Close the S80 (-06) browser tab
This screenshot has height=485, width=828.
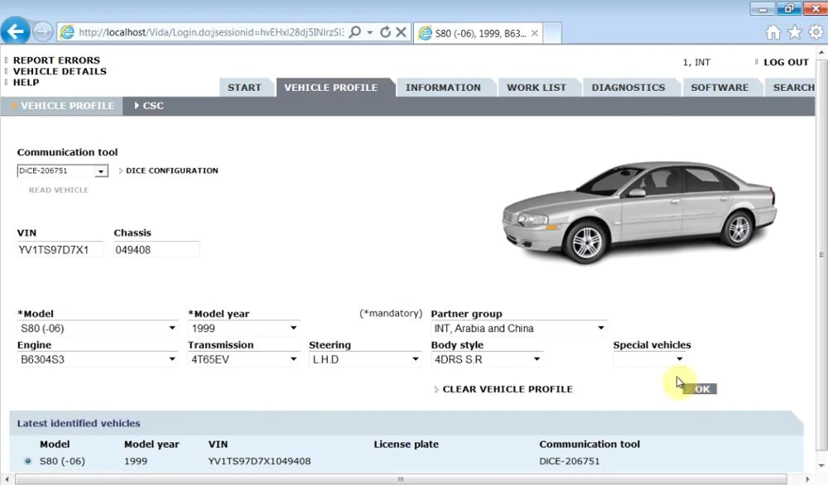click(535, 33)
